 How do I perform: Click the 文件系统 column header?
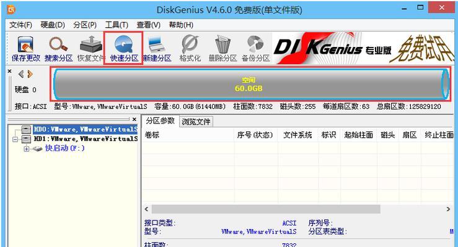tap(297, 135)
